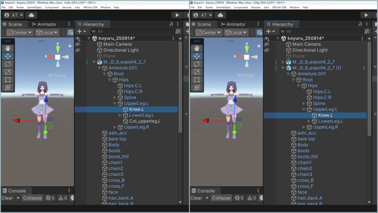Toggle Main Camera hidden-eye icon in left Hierarchy
378x213 pixels.
point(78,44)
